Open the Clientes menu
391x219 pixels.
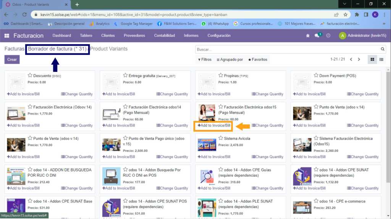[108, 35]
